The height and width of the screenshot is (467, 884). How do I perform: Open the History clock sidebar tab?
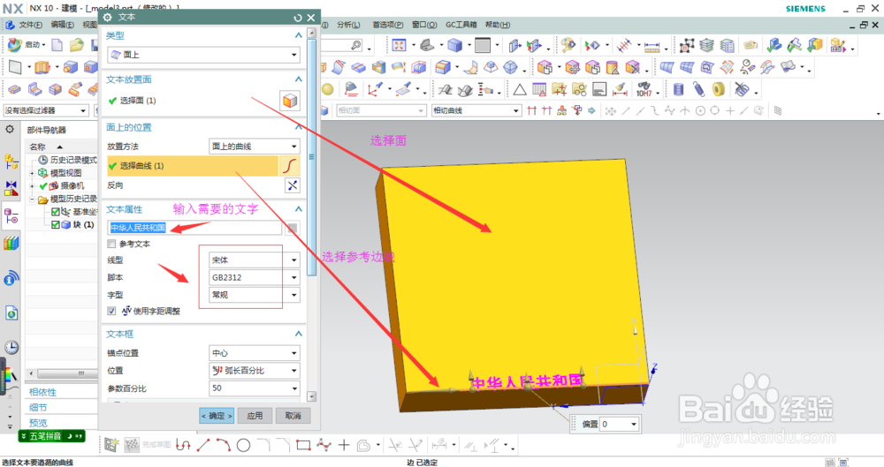pyautogui.click(x=11, y=347)
